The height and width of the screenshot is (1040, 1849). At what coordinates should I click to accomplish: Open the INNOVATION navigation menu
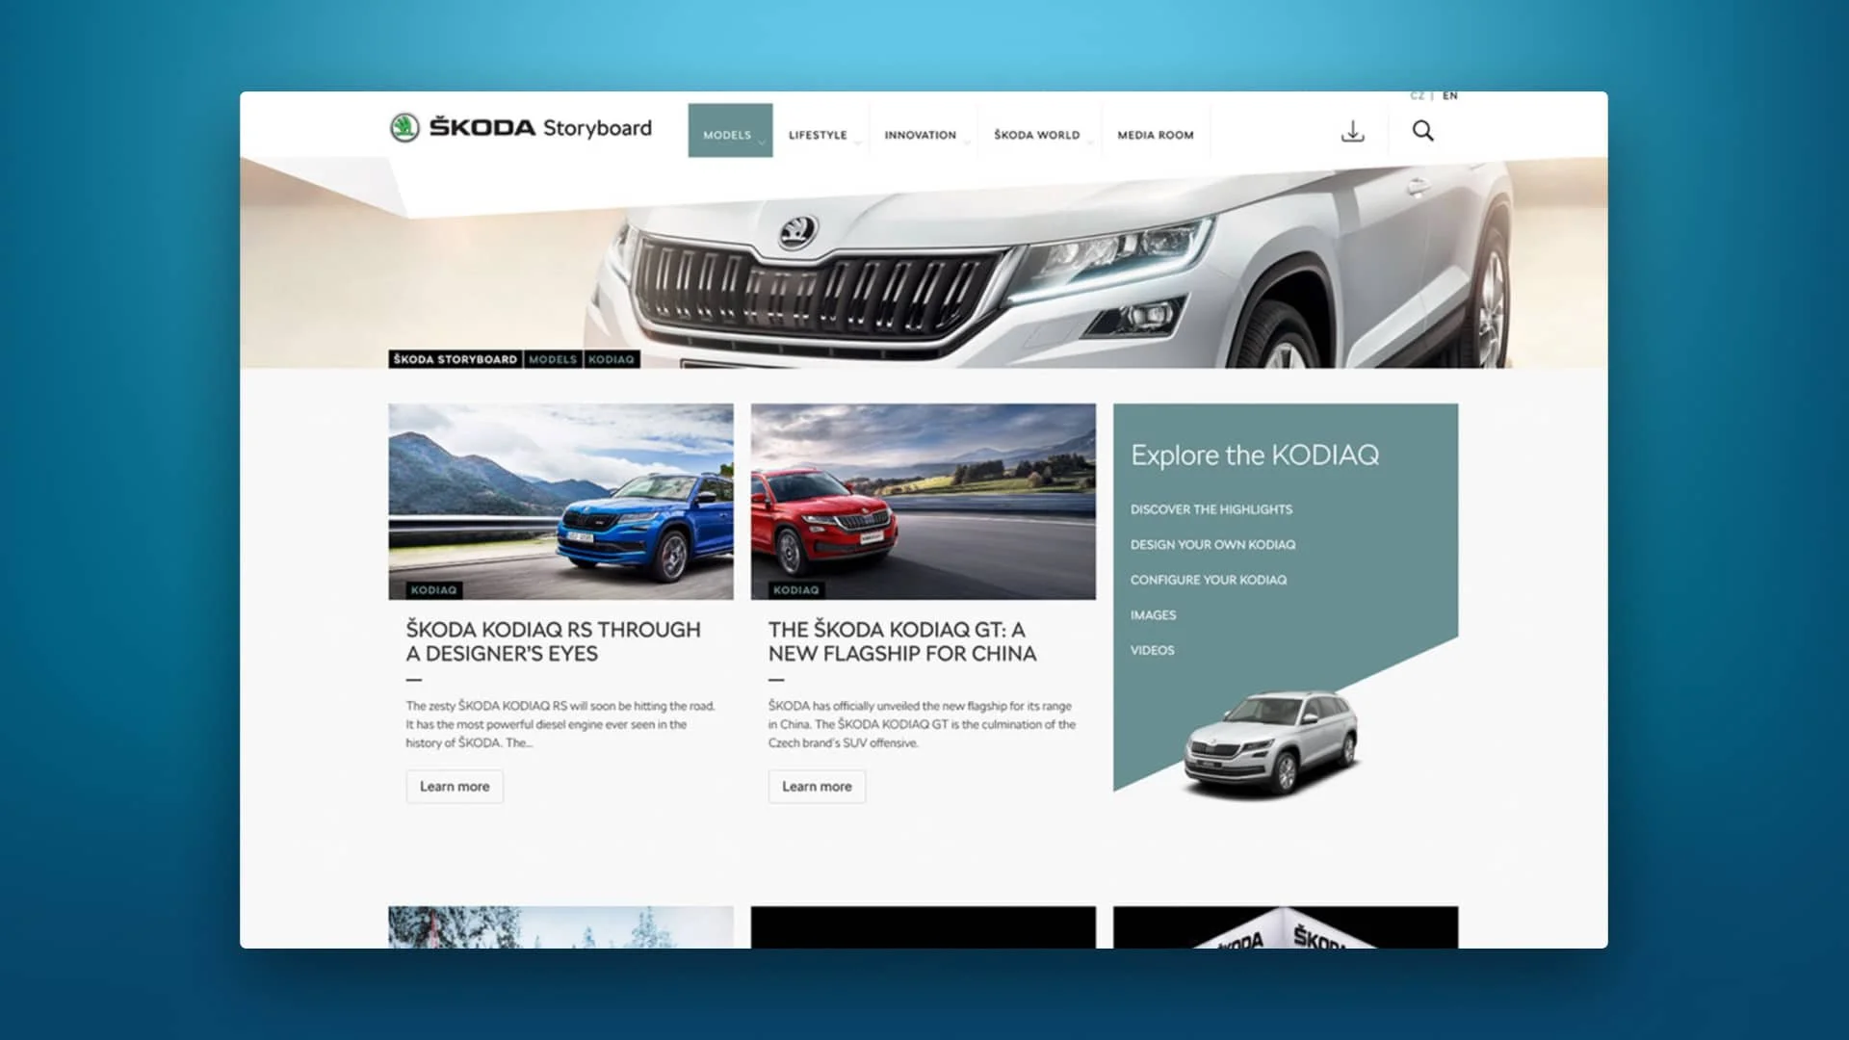[922, 135]
